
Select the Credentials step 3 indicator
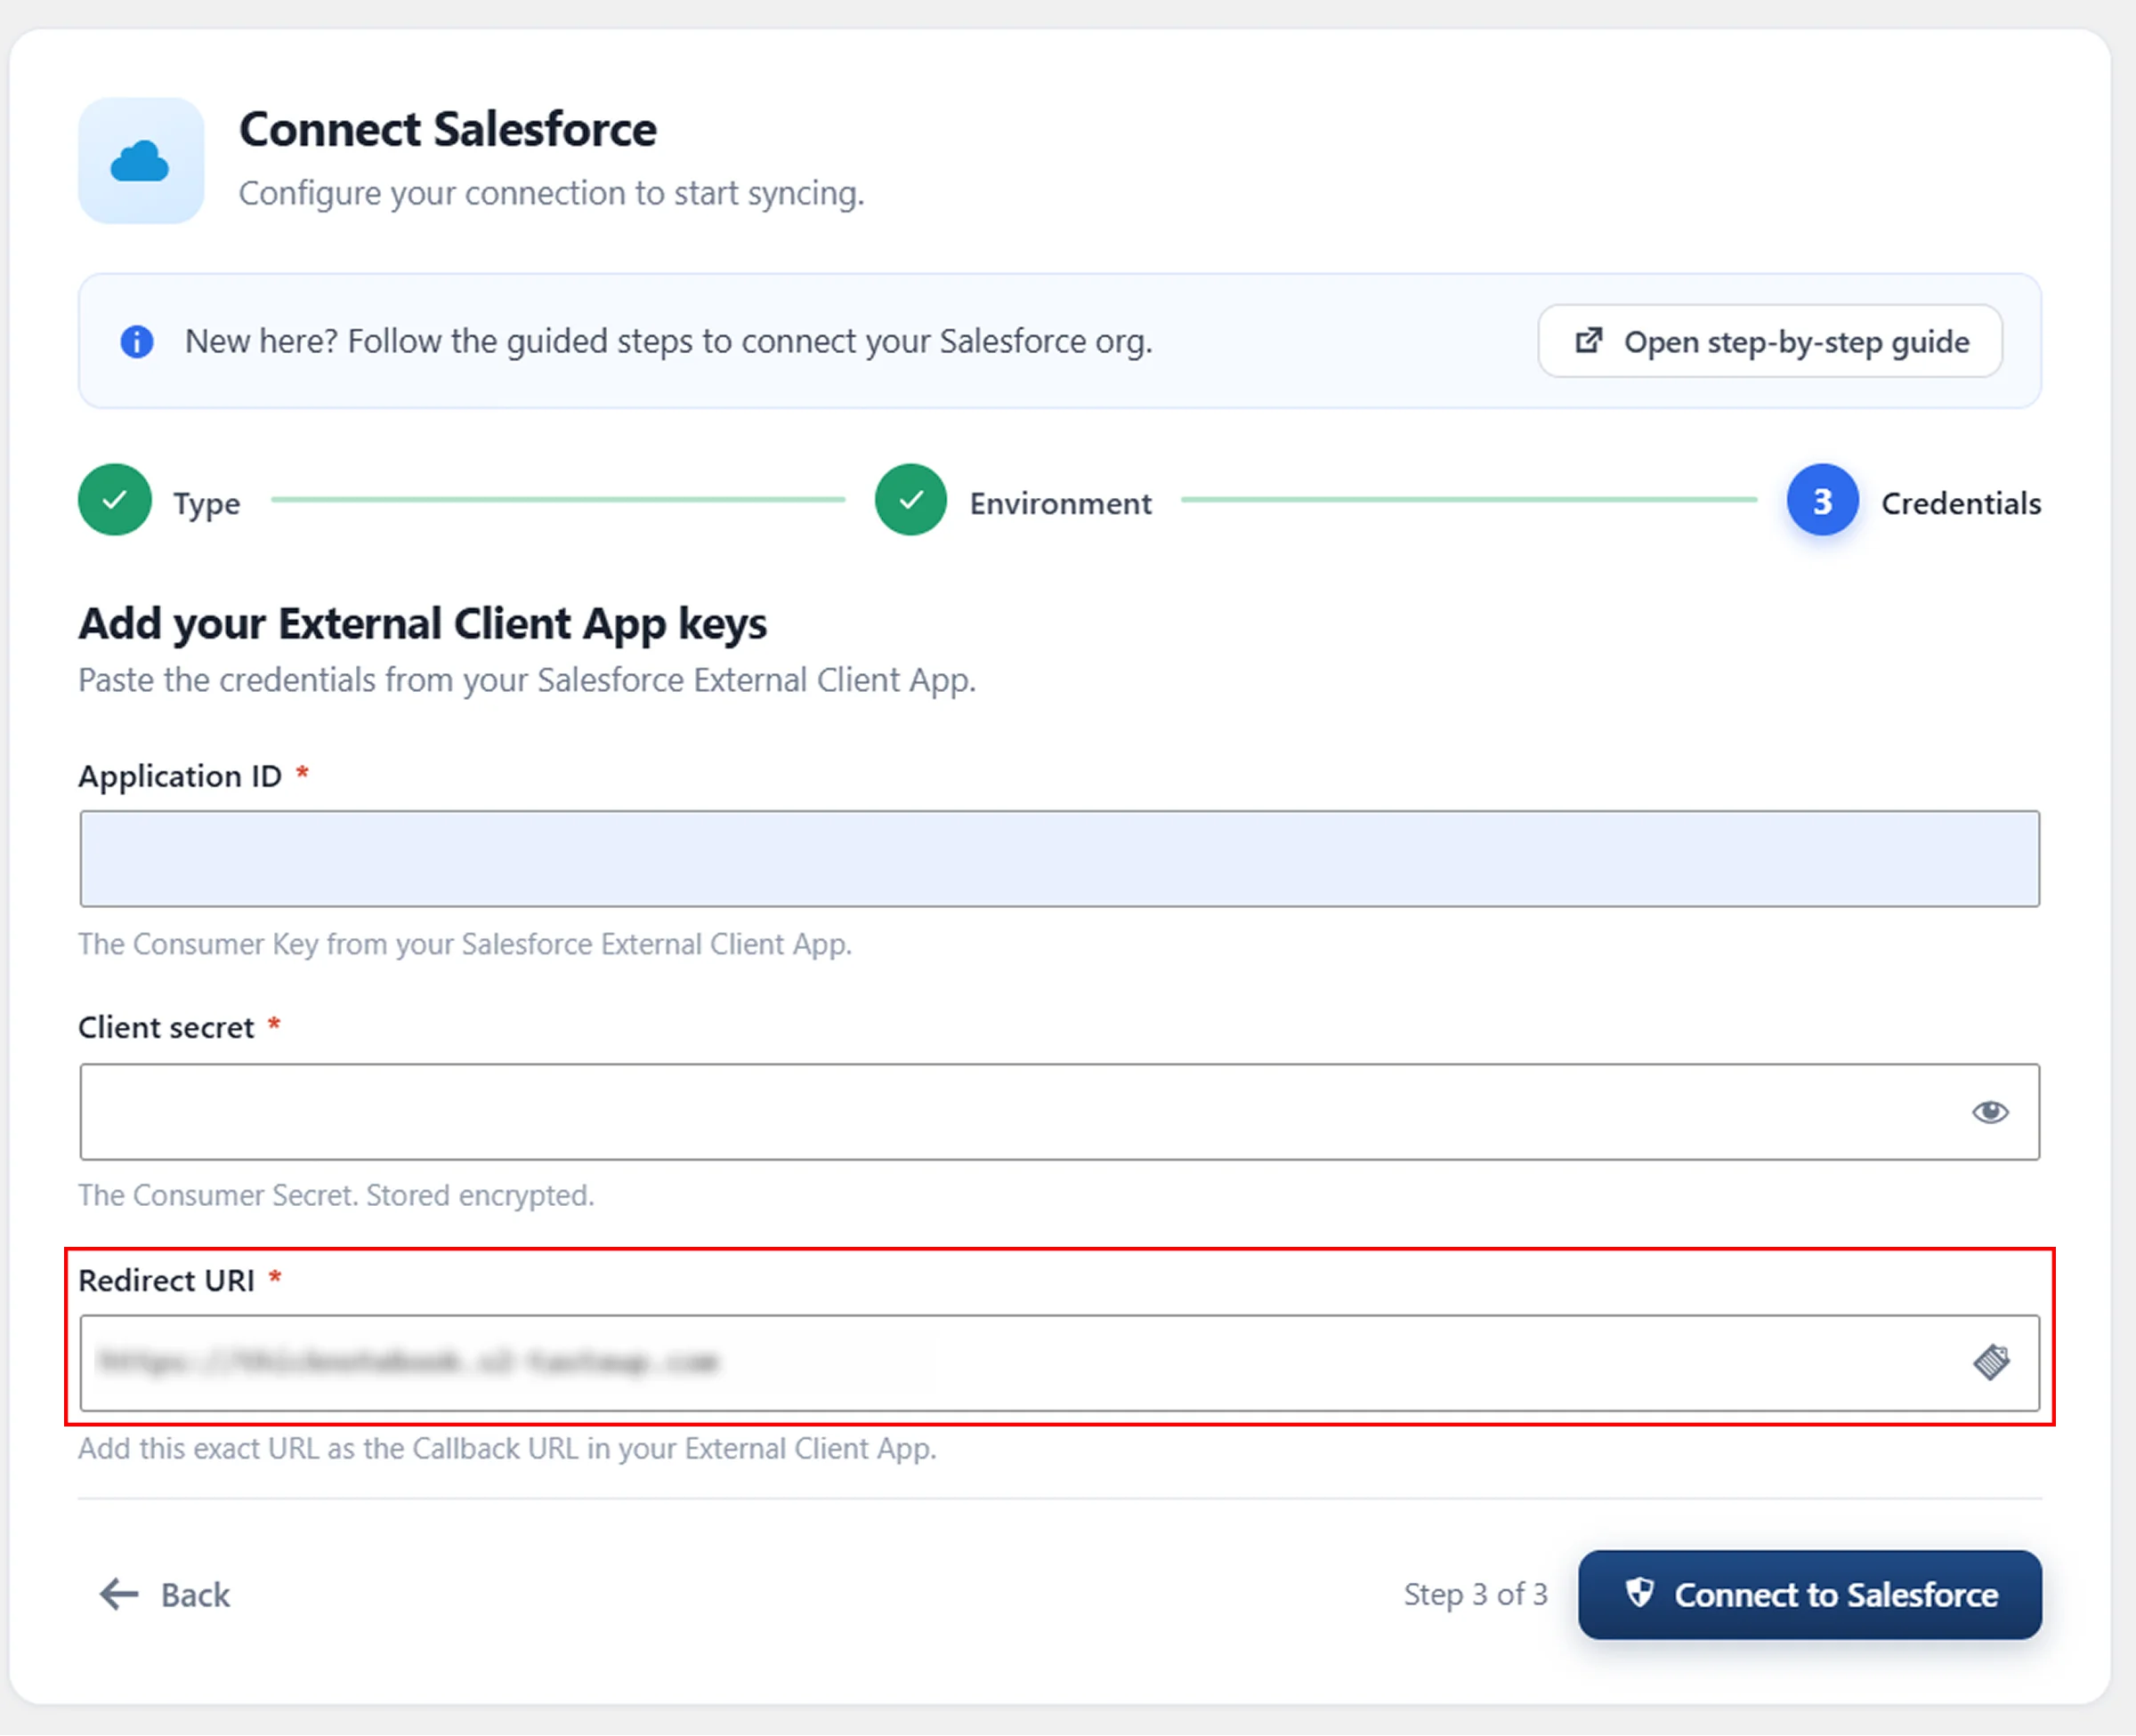click(x=1823, y=500)
